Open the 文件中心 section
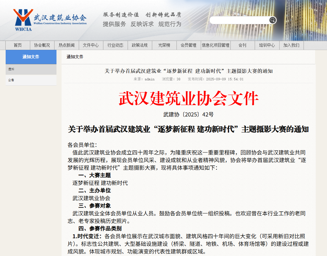 (91, 45)
